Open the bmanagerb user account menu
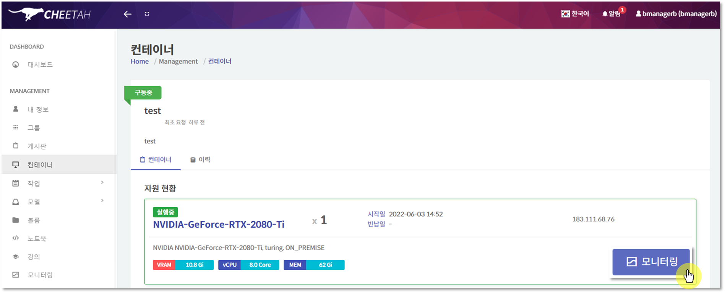This screenshot has height=293, width=725. tap(676, 14)
